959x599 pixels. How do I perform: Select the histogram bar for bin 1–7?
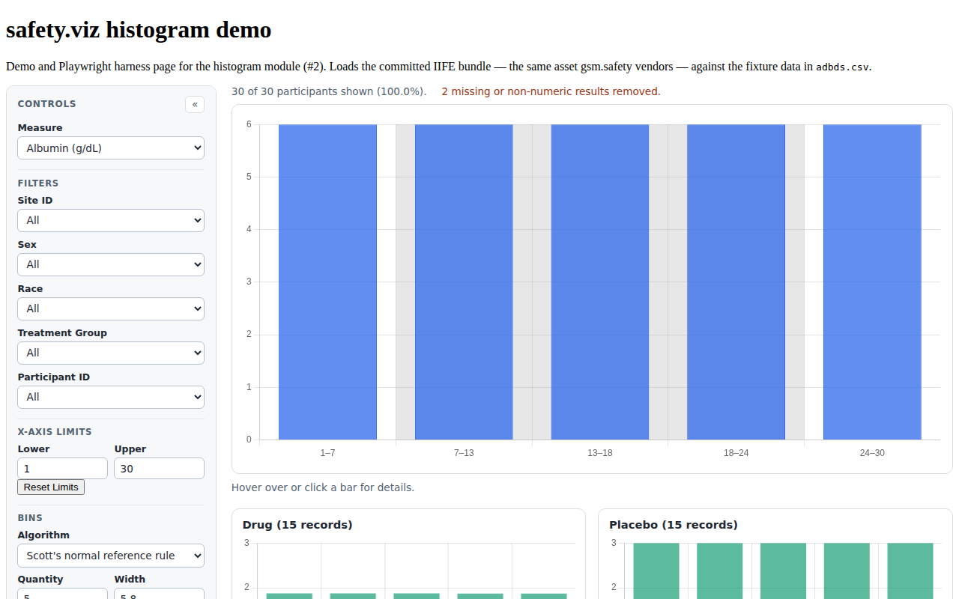(327, 282)
